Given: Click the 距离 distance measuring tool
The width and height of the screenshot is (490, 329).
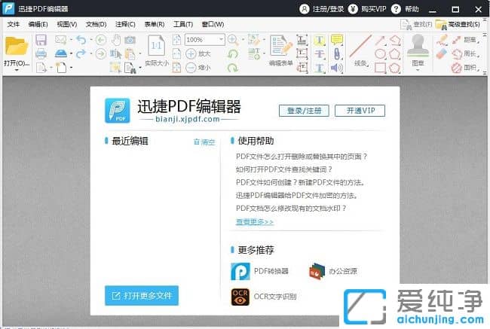Looking at the screenshot, I should click(465, 40).
